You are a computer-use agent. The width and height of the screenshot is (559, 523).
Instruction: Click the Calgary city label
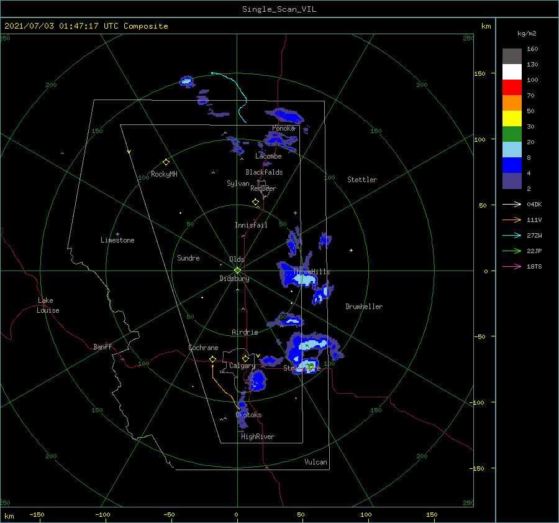point(242,366)
